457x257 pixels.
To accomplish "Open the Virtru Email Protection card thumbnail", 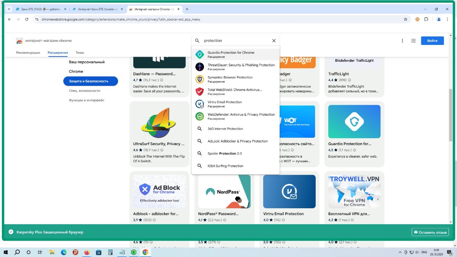I will click(289, 192).
